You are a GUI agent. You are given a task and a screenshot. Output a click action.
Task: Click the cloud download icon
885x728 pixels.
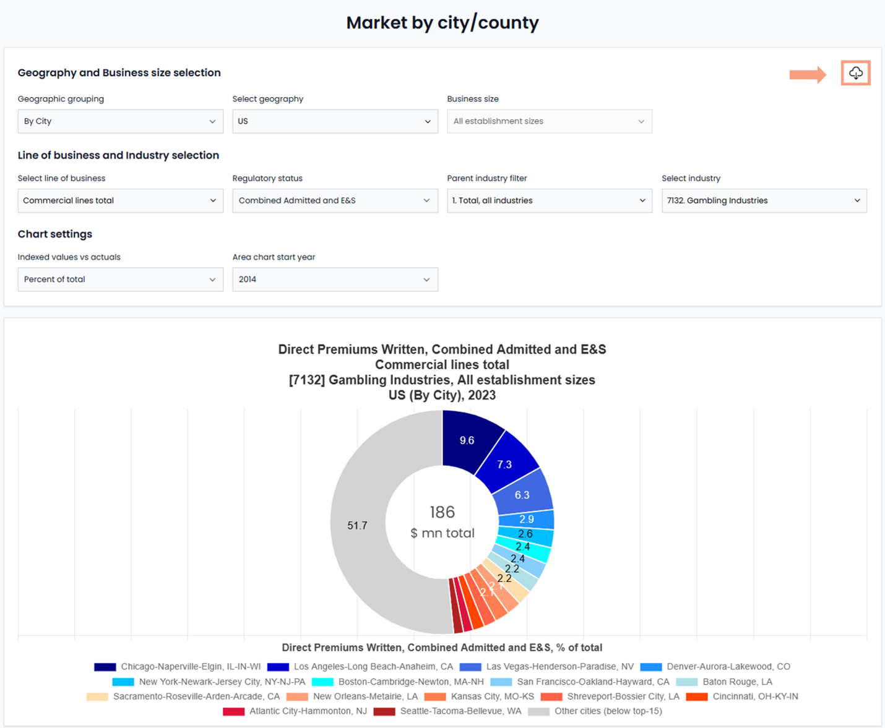856,73
